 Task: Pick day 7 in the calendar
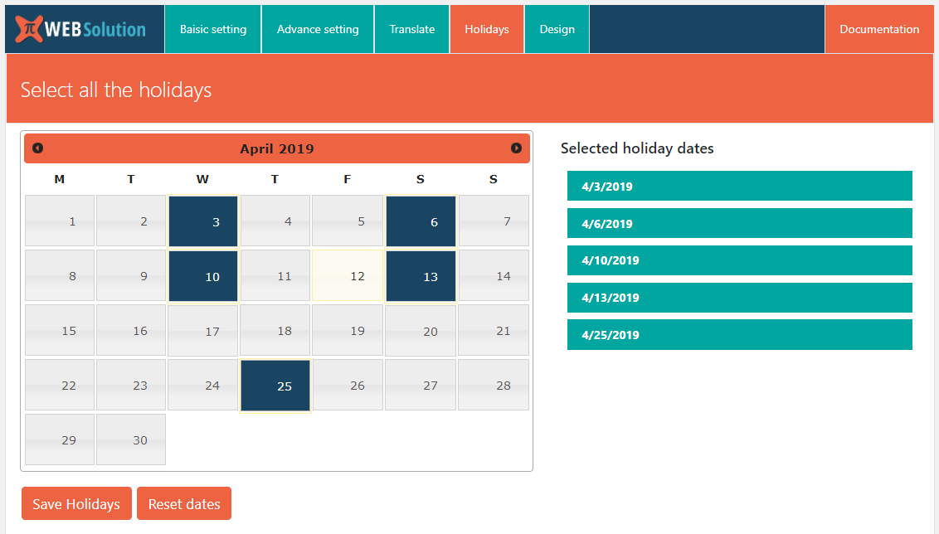point(494,221)
